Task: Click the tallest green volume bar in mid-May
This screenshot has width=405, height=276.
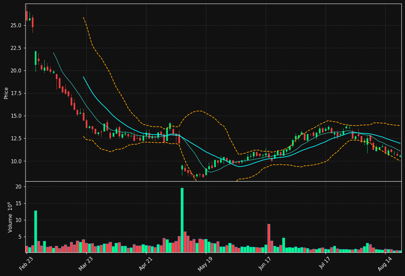Action: 182,220
